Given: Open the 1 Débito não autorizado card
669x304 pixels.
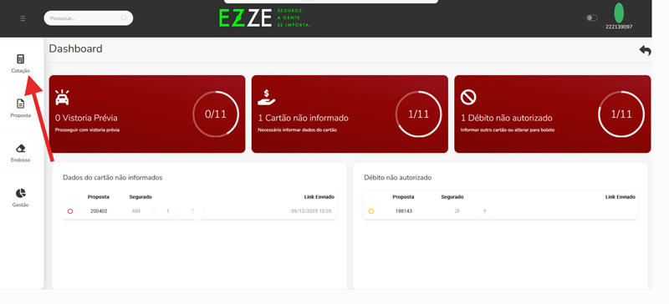Looking at the screenshot, I should 553,114.
